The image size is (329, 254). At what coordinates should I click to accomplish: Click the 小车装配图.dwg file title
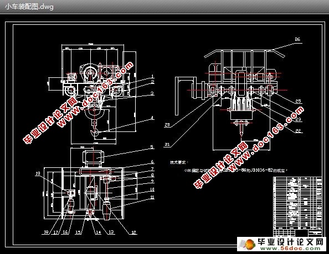click(x=29, y=7)
